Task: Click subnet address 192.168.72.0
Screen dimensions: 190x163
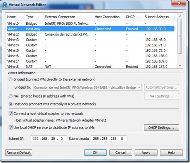Action: pos(155,50)
